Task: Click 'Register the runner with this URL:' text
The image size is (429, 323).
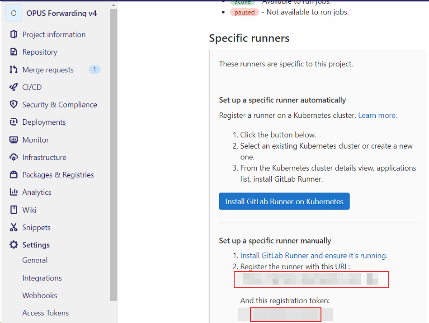Action: tap(295, 267)
